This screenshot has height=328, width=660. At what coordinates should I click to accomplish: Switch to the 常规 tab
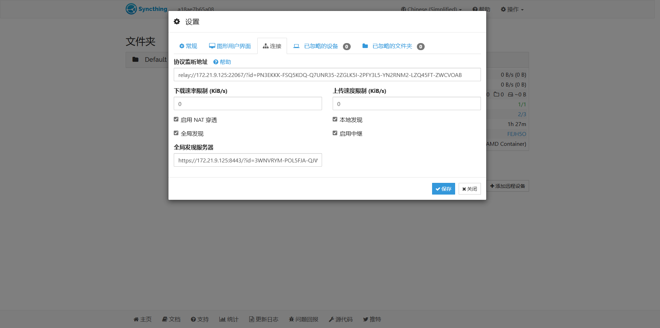pos(188,46)
